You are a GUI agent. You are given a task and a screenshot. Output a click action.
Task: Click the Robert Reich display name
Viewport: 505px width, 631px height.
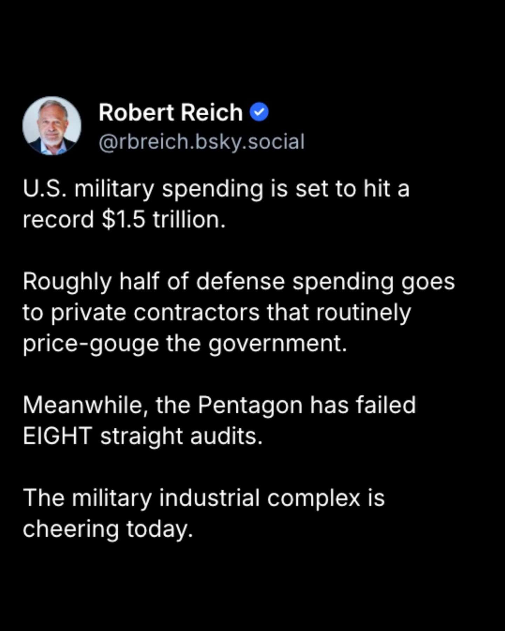170,113
